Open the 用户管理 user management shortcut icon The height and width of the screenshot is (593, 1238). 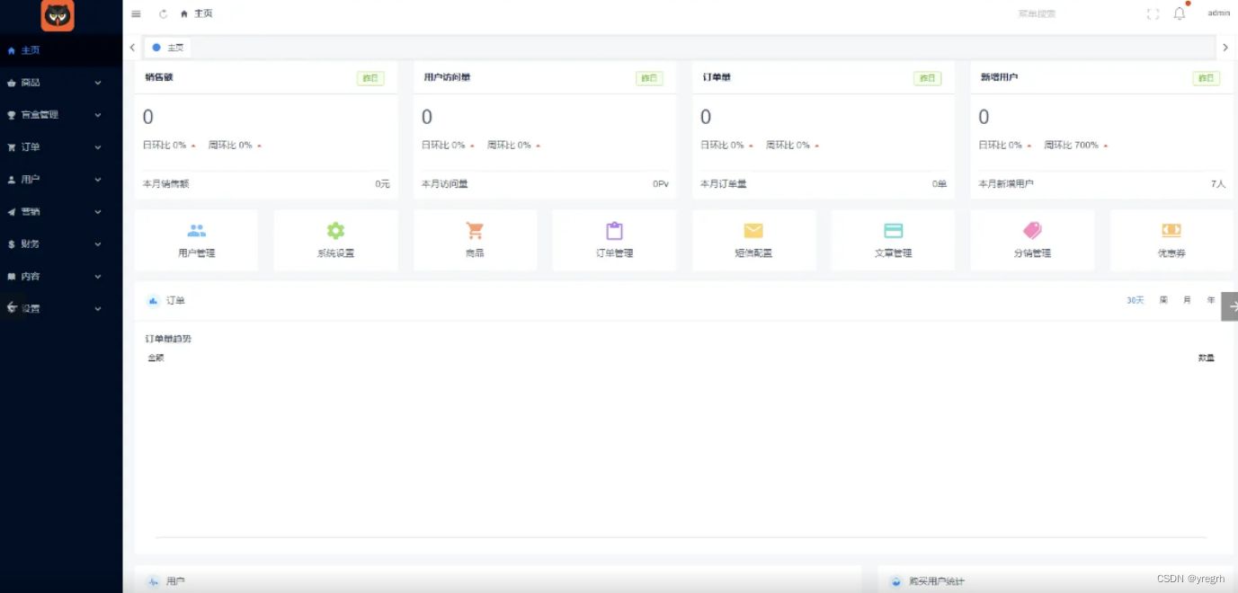click(x=196, y=232)
